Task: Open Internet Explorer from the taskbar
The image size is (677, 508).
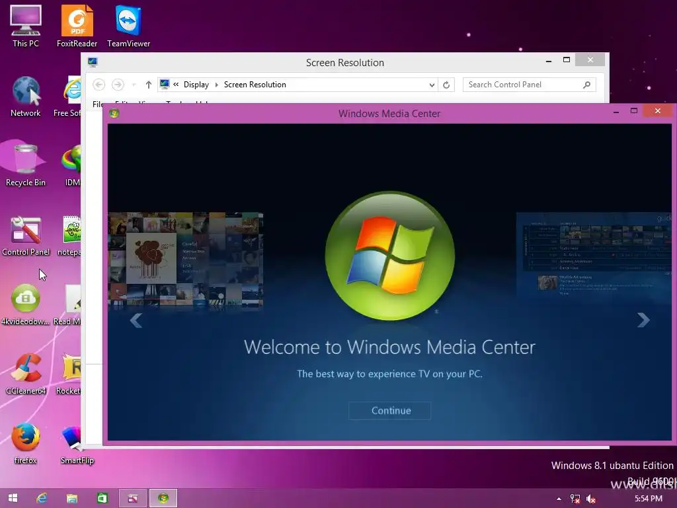Action: pos(42,498)
